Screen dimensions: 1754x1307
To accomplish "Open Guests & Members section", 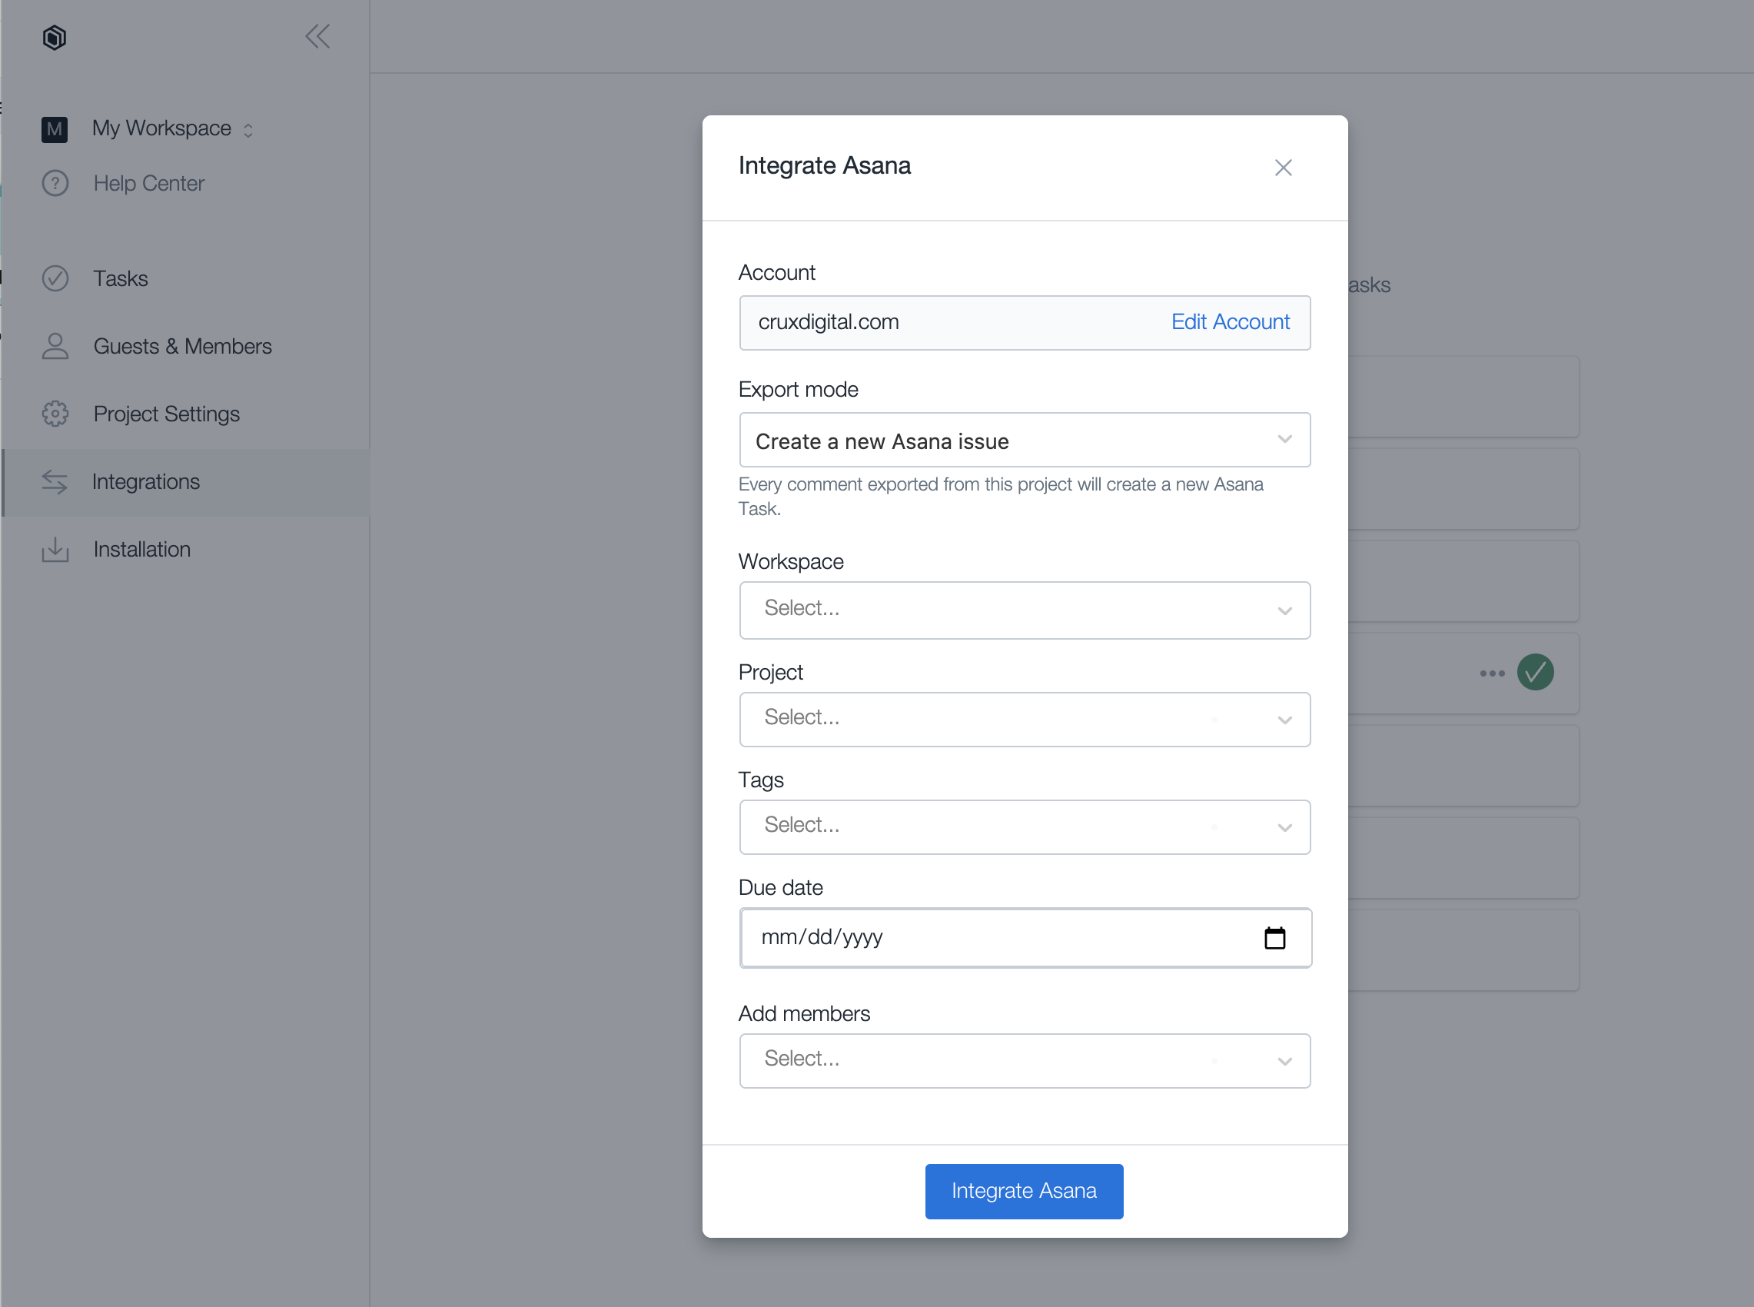I will pyautogui.click(x=182, y=347).
